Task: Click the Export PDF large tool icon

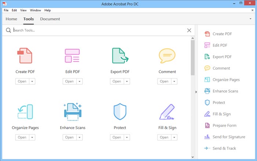Action: [x=120, y=55]
